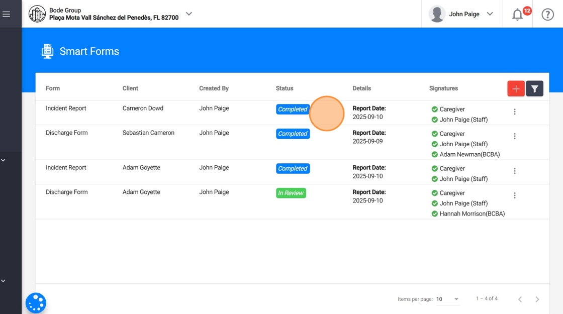Open options menu for Sebastian Cameron discharge form
The width and height of the screenshot is (563, 314).
[515, 136]
